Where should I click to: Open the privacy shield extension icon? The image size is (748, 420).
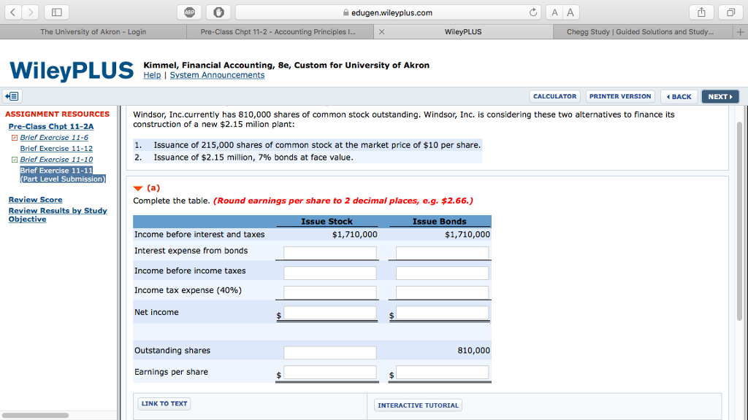[218, 12]
